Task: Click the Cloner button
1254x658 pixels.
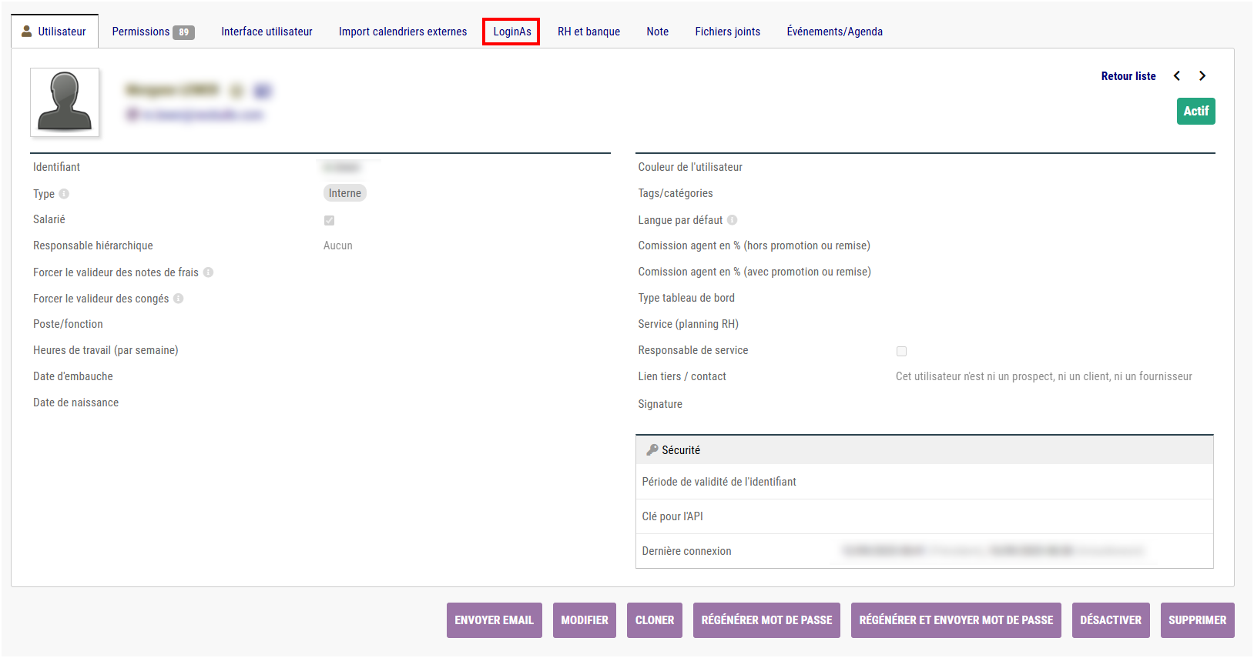Action: pos(655,620)
